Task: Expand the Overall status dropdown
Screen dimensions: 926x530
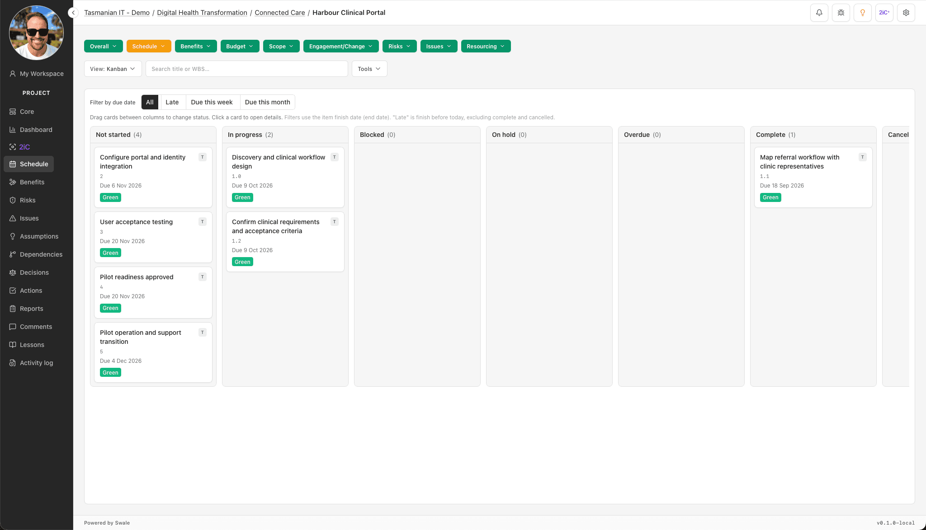Action: pyautogui.click(x=103, y=46)
